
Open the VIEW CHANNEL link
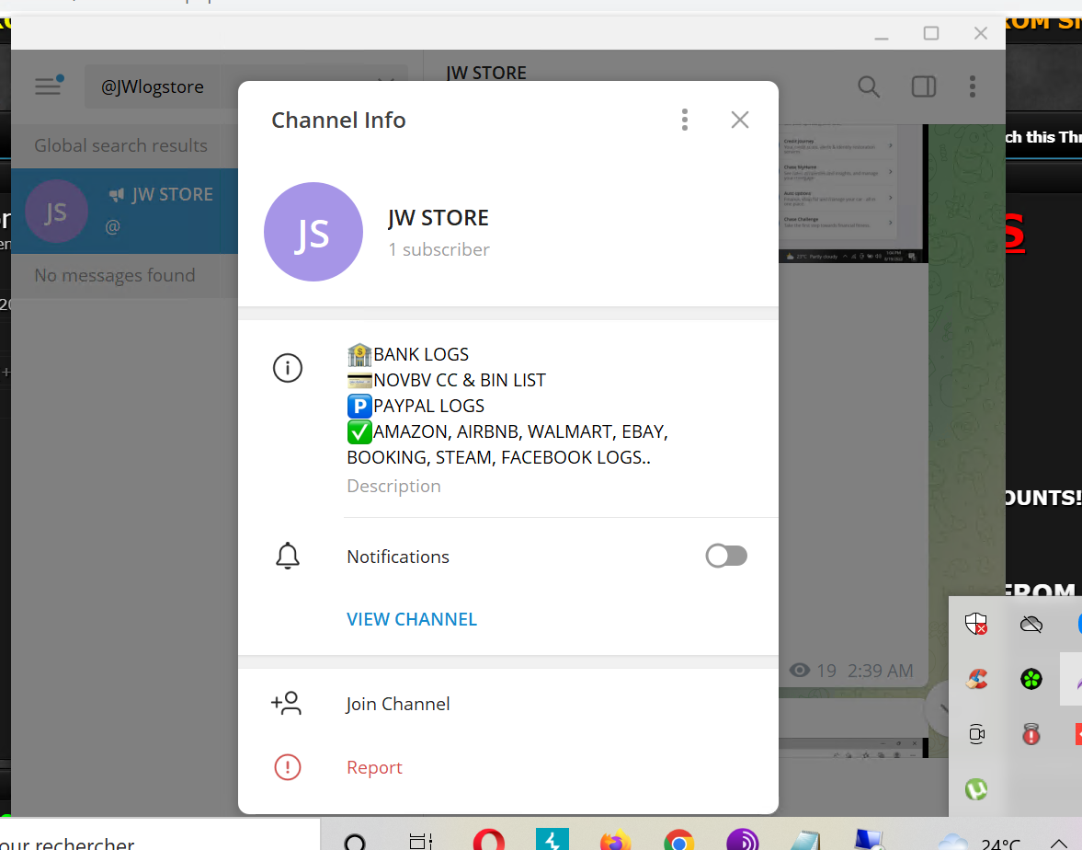(411, 619)
